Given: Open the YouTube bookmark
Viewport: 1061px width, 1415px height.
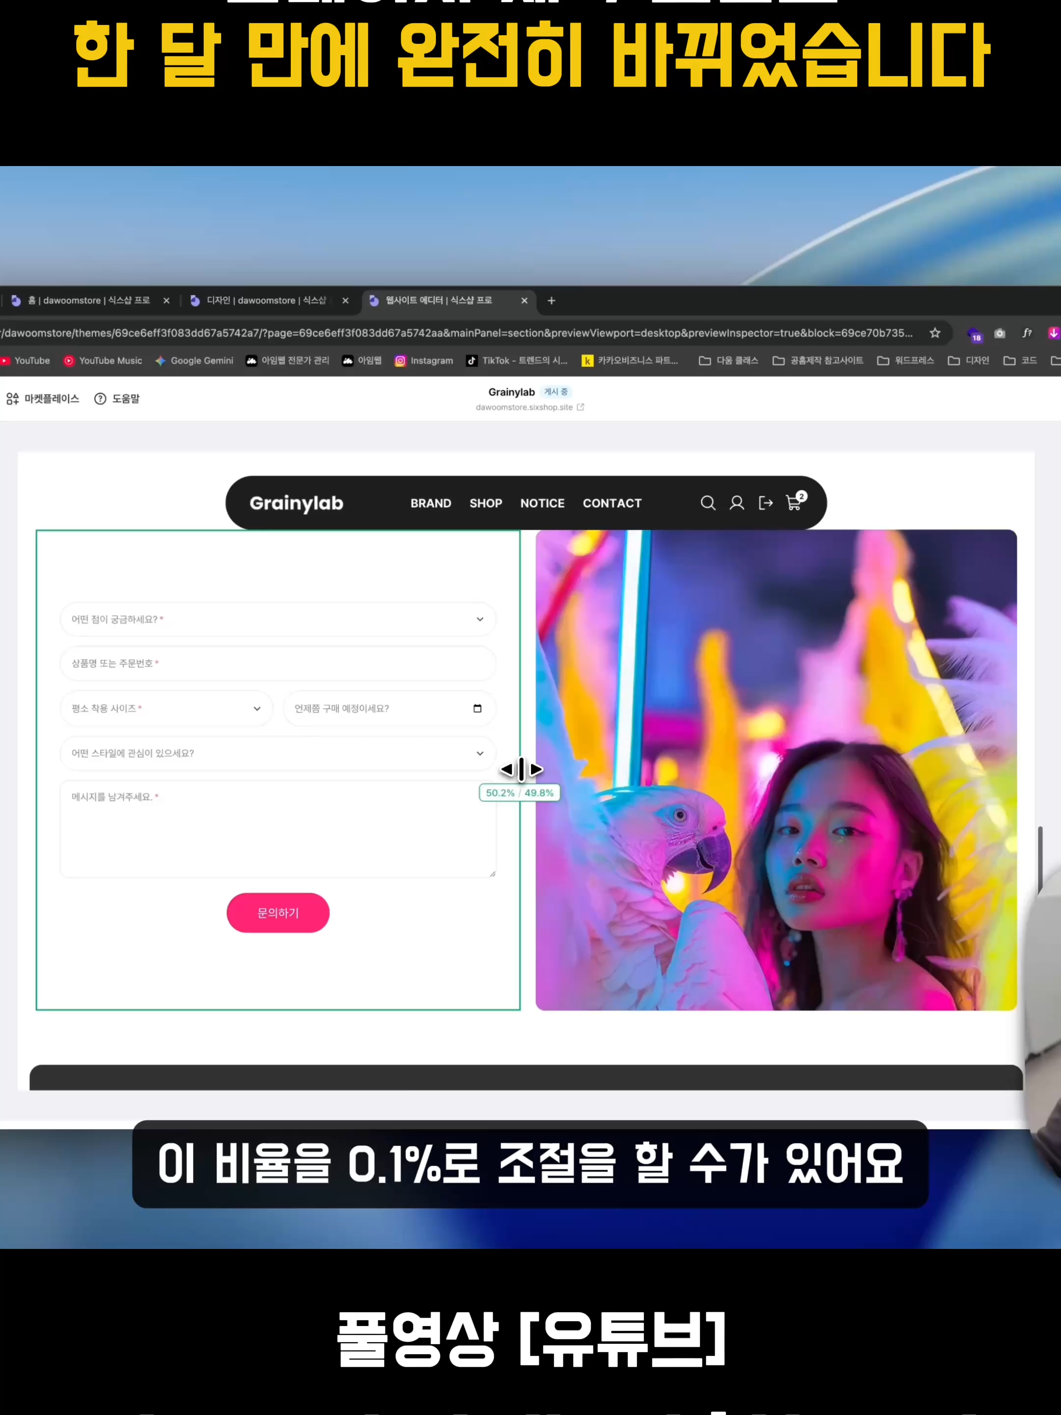Looking at the screenshot, I should click(x=26, y=361).
